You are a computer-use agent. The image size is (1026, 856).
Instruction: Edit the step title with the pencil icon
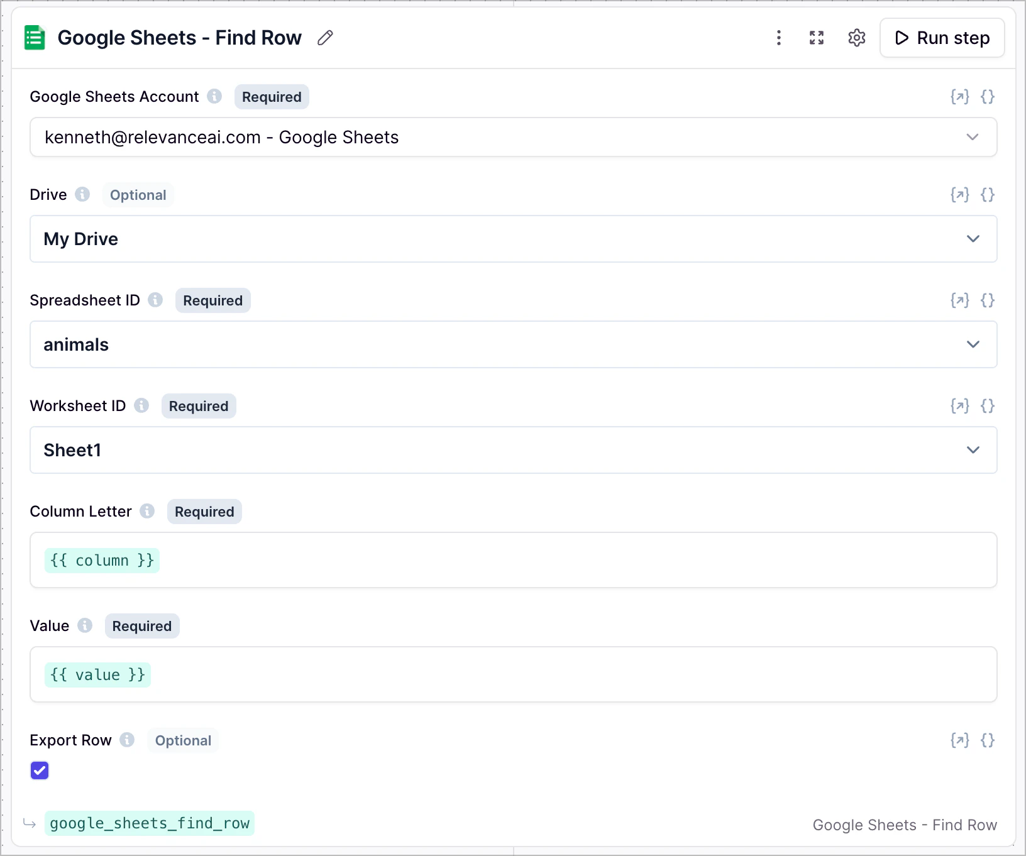tap(325, 38)
